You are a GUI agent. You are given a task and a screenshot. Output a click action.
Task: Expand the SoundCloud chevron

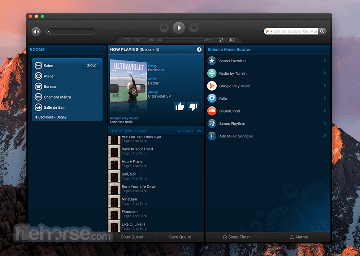[x=325, y=111]
